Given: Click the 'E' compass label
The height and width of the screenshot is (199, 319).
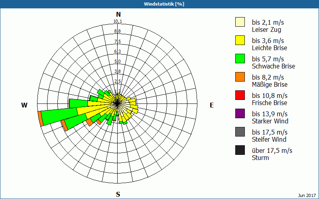Looking at the screenshot, I should (x=212, y=105).
